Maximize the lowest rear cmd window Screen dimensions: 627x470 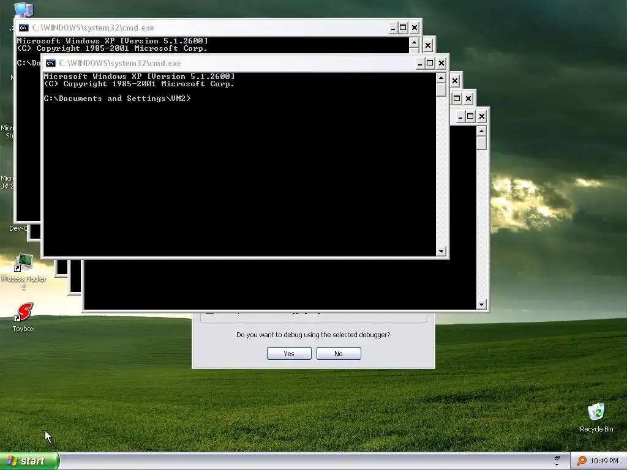tap(470, 117)
